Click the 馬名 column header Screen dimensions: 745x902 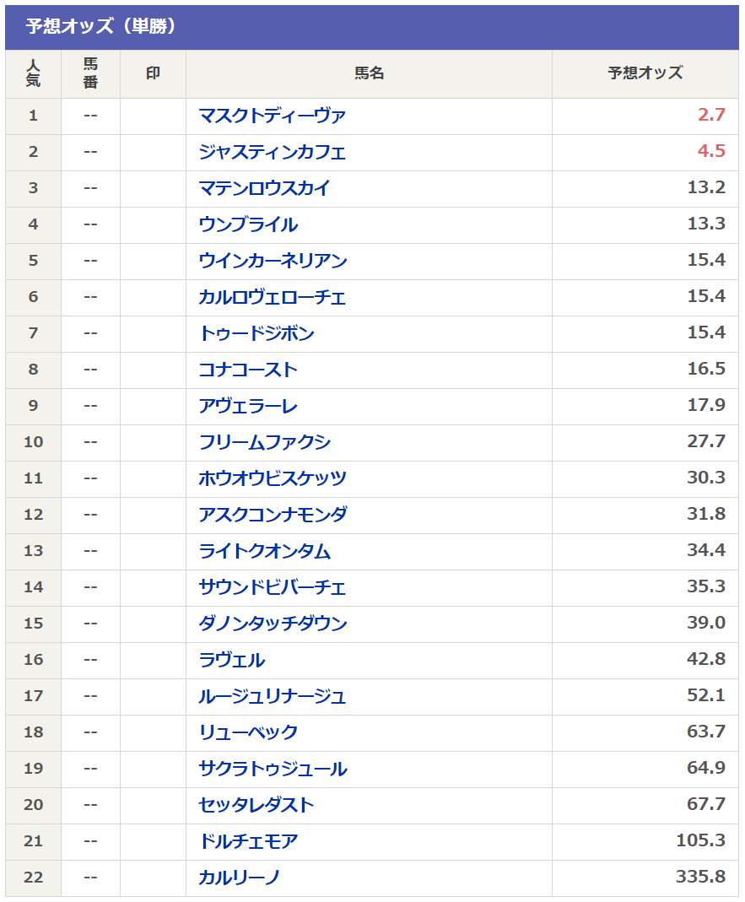click(x=369, y=73)
